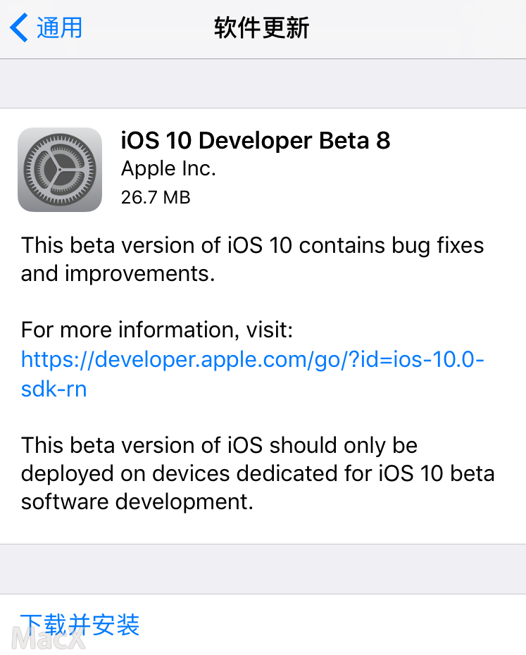This screenshot has height=655, width=526.
Task: Tap the gray Settings gear icon
Action: [x=60, y=170]
